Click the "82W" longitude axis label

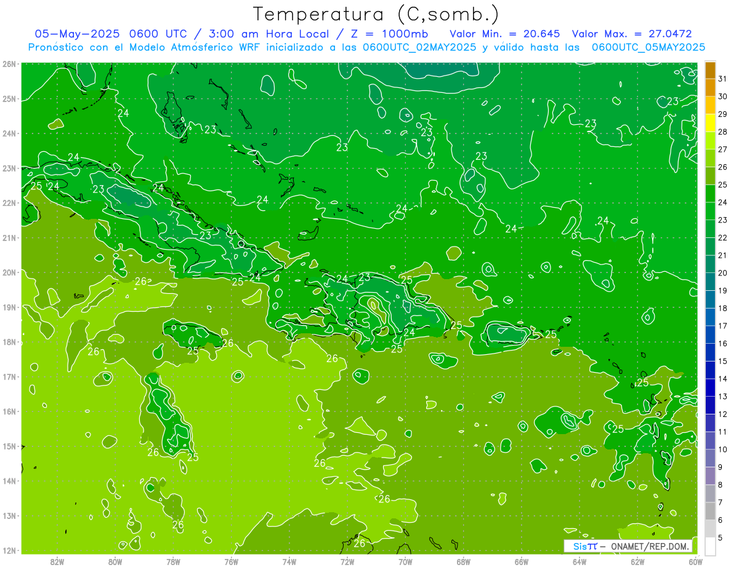tap(57, 562)
